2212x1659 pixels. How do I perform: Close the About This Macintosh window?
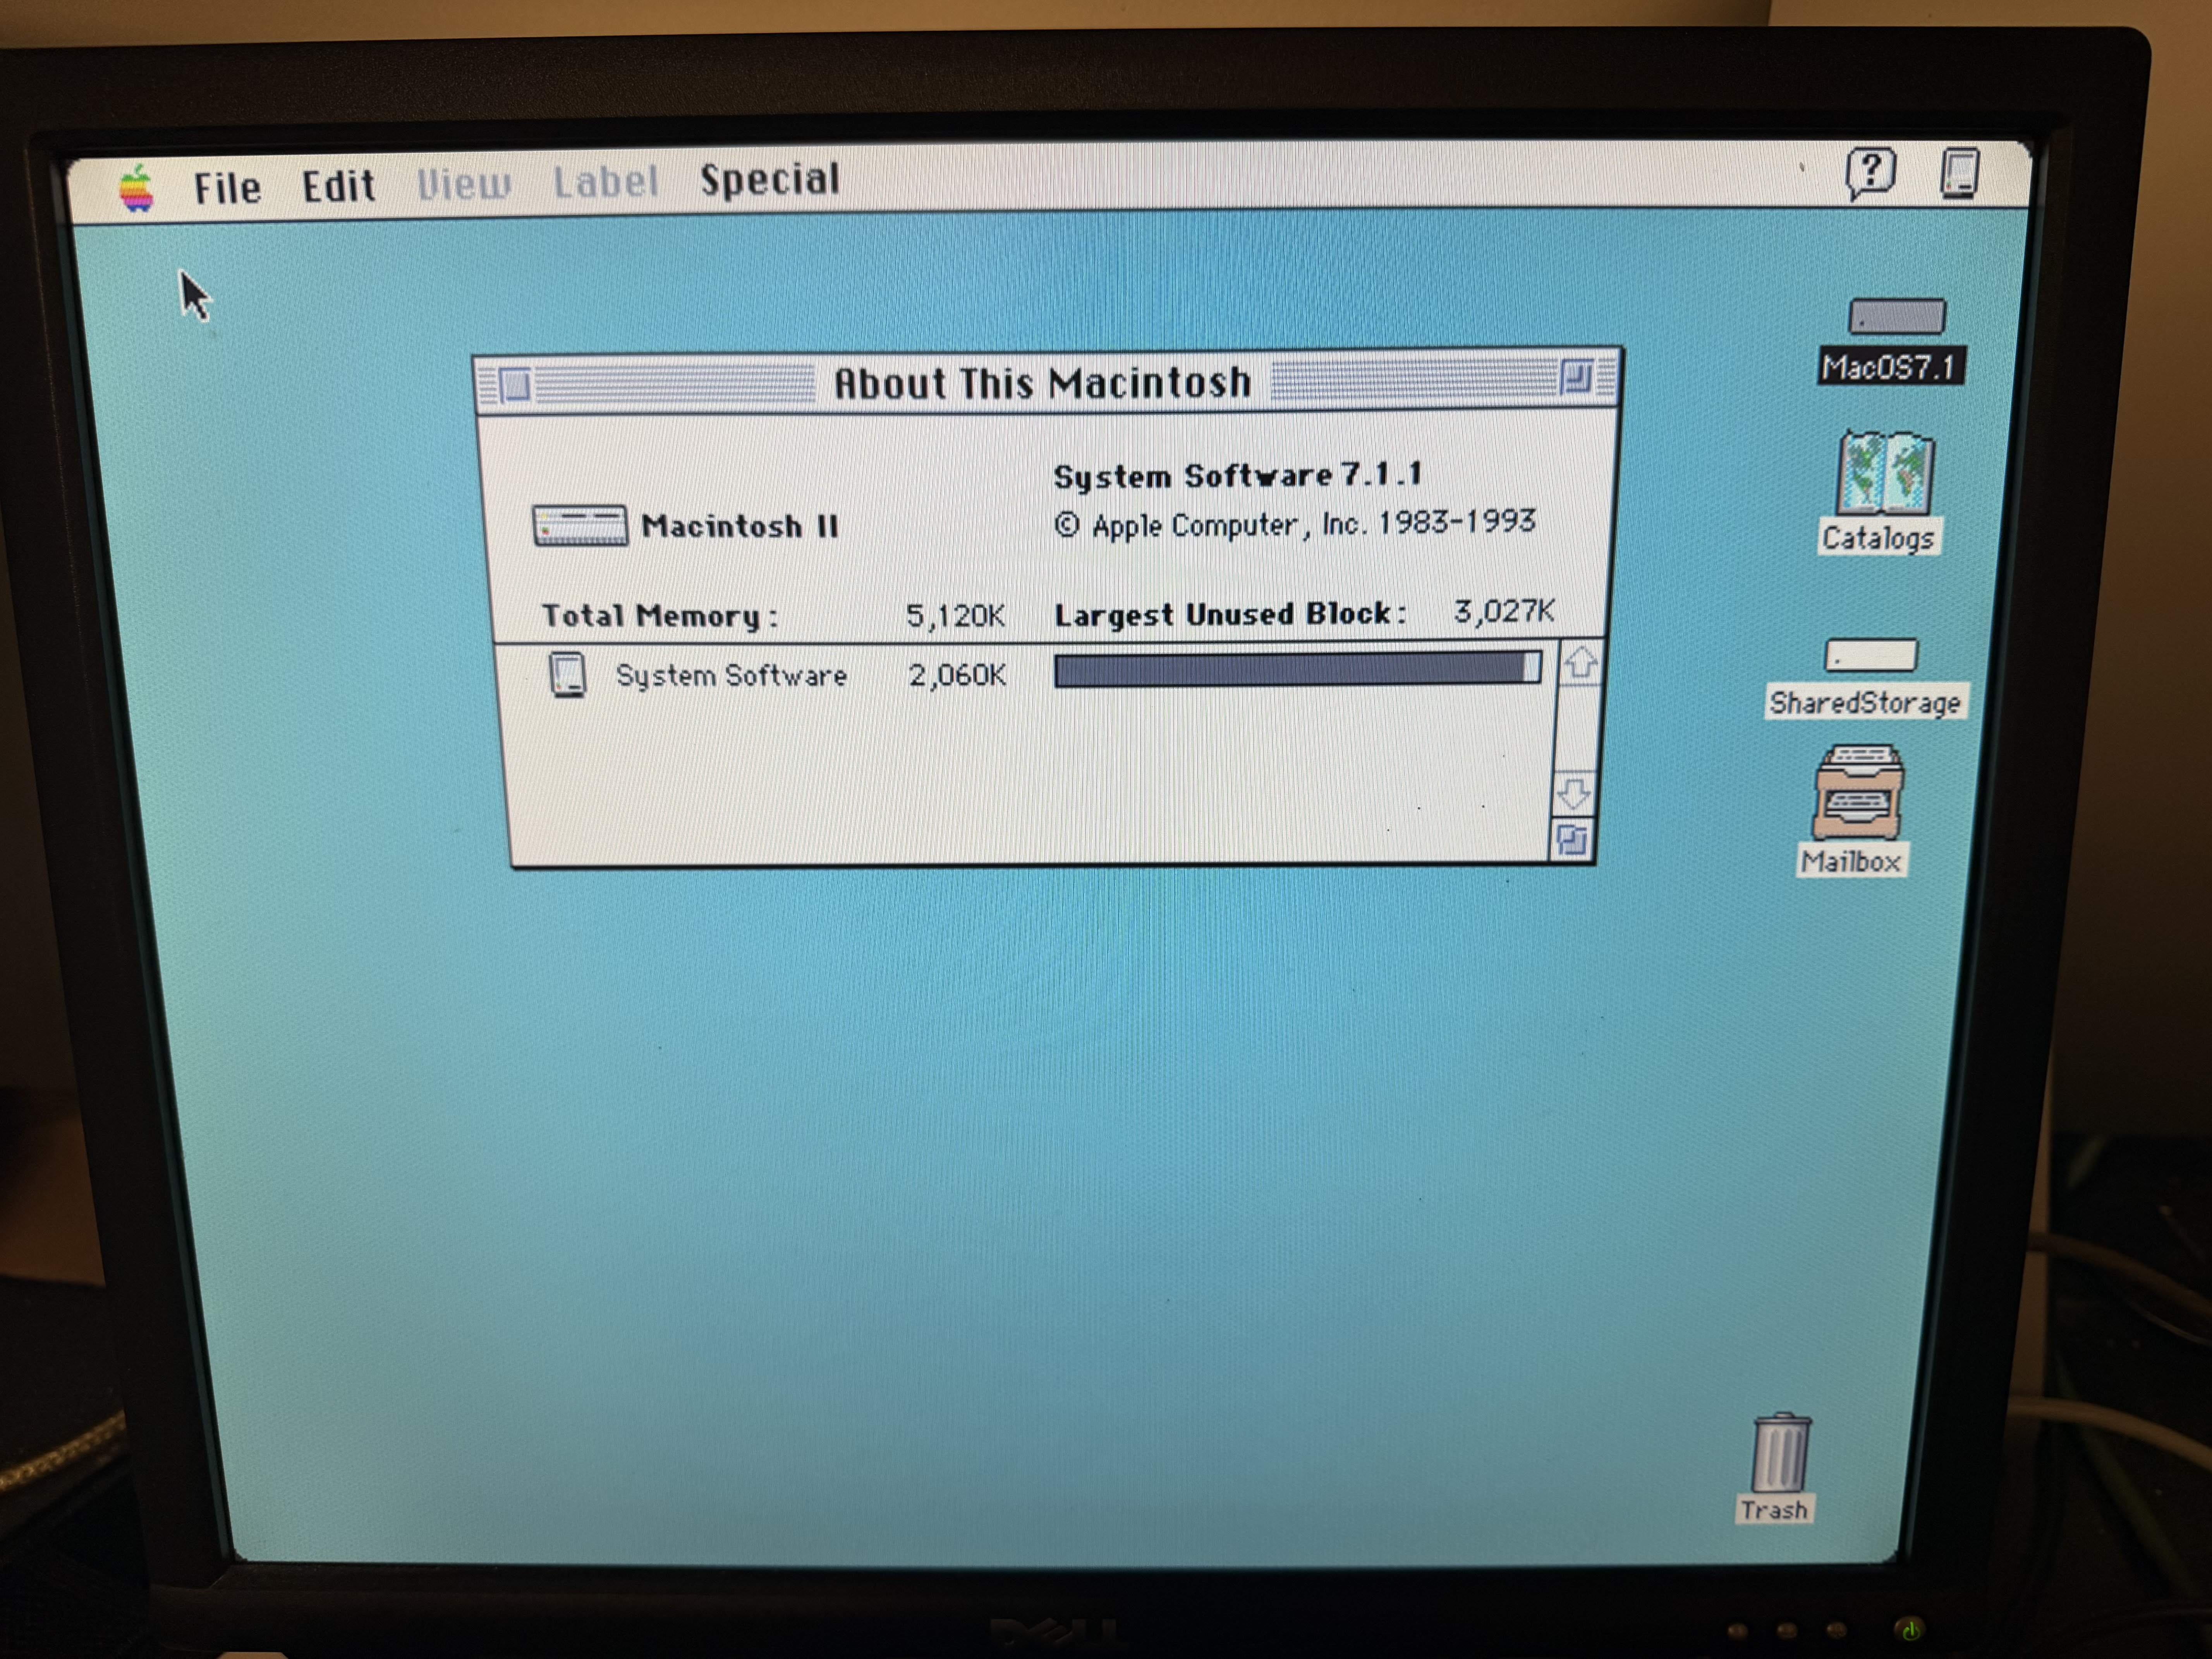[x=515, y=385]
